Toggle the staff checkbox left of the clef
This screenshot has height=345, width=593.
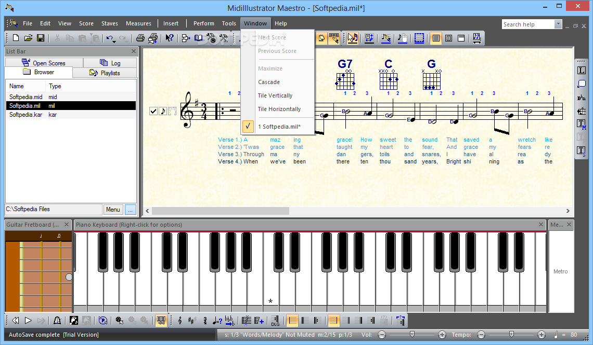pos(153,111)
